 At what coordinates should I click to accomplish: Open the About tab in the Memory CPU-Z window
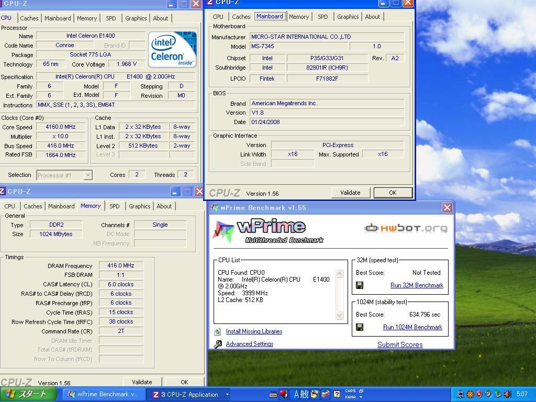point(164,206)
